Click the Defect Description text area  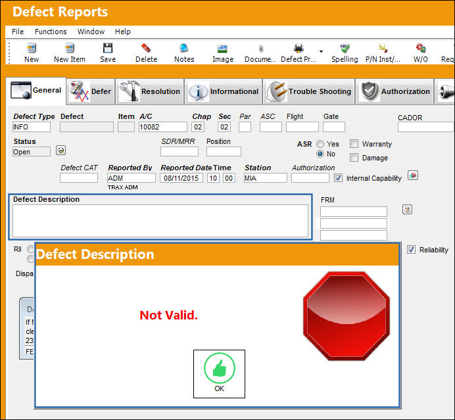pyautogui.click(x=160, y=221)
